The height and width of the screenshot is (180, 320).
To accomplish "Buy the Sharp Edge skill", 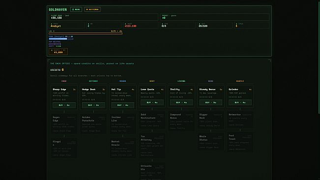I will (x=64, y=105).
